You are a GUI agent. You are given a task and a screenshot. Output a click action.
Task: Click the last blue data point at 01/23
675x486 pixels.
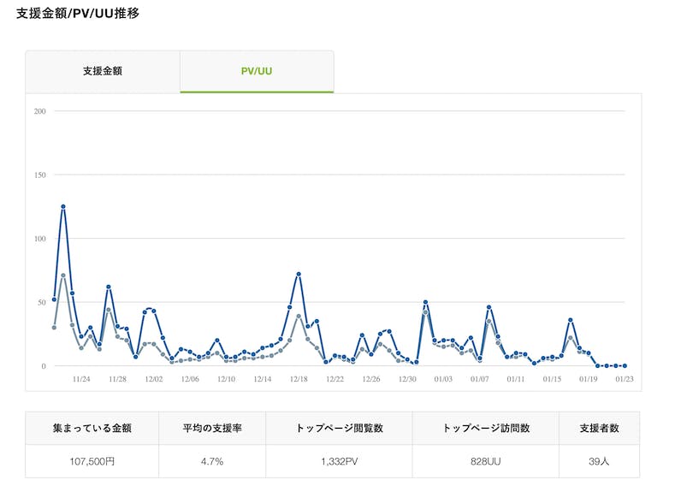click(625, 365)
